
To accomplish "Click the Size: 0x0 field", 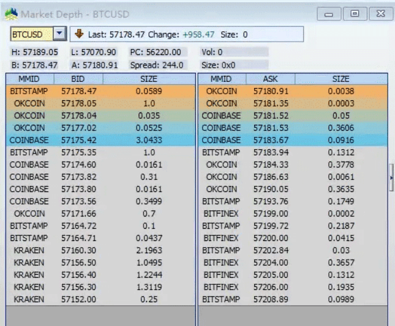I will pos(234,65).
